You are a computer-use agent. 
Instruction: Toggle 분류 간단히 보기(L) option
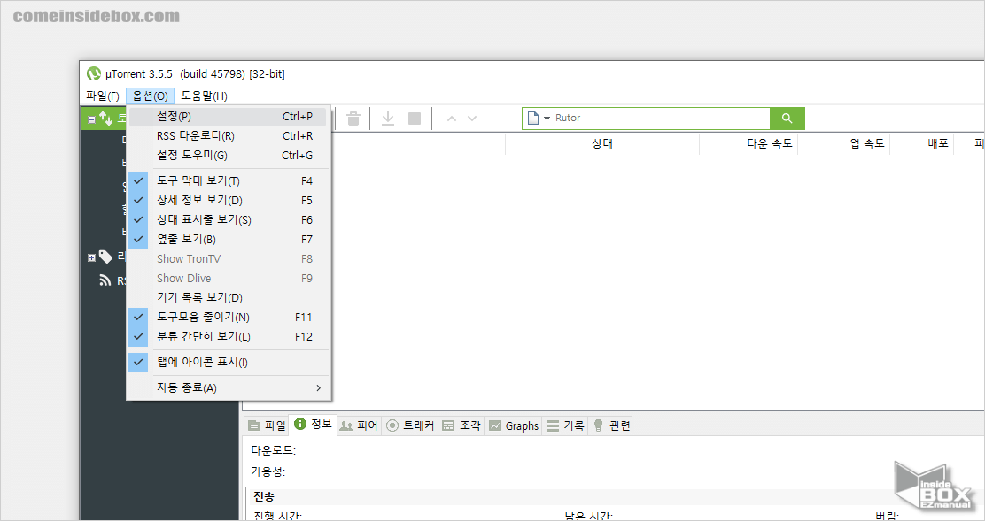229,337
